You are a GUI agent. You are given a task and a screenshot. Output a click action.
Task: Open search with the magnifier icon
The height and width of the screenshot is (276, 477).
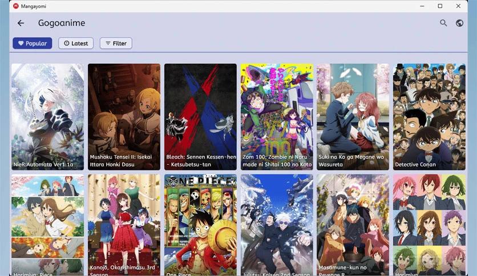point(443,23)
